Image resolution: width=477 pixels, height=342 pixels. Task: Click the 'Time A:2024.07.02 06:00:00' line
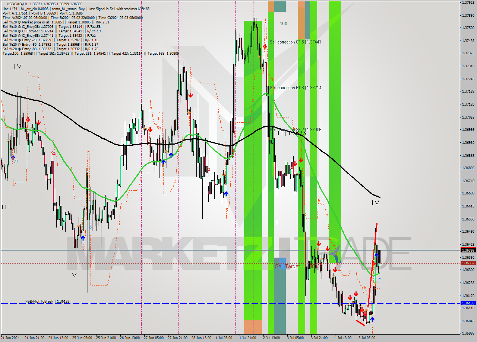(x=73, y=17)
